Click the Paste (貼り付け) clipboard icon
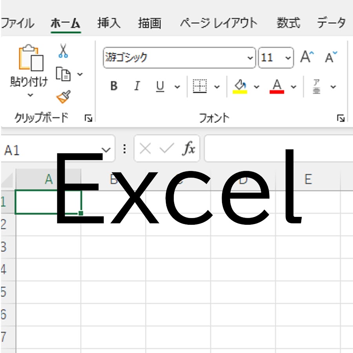Image resolution: width=353 pixels, height=353 pixels. 31,57
